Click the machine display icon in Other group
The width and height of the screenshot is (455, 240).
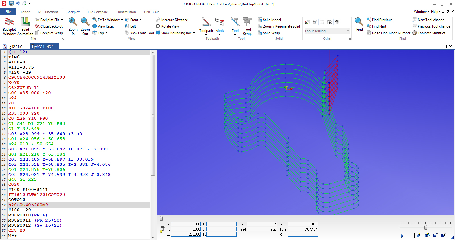pos(315,22)
